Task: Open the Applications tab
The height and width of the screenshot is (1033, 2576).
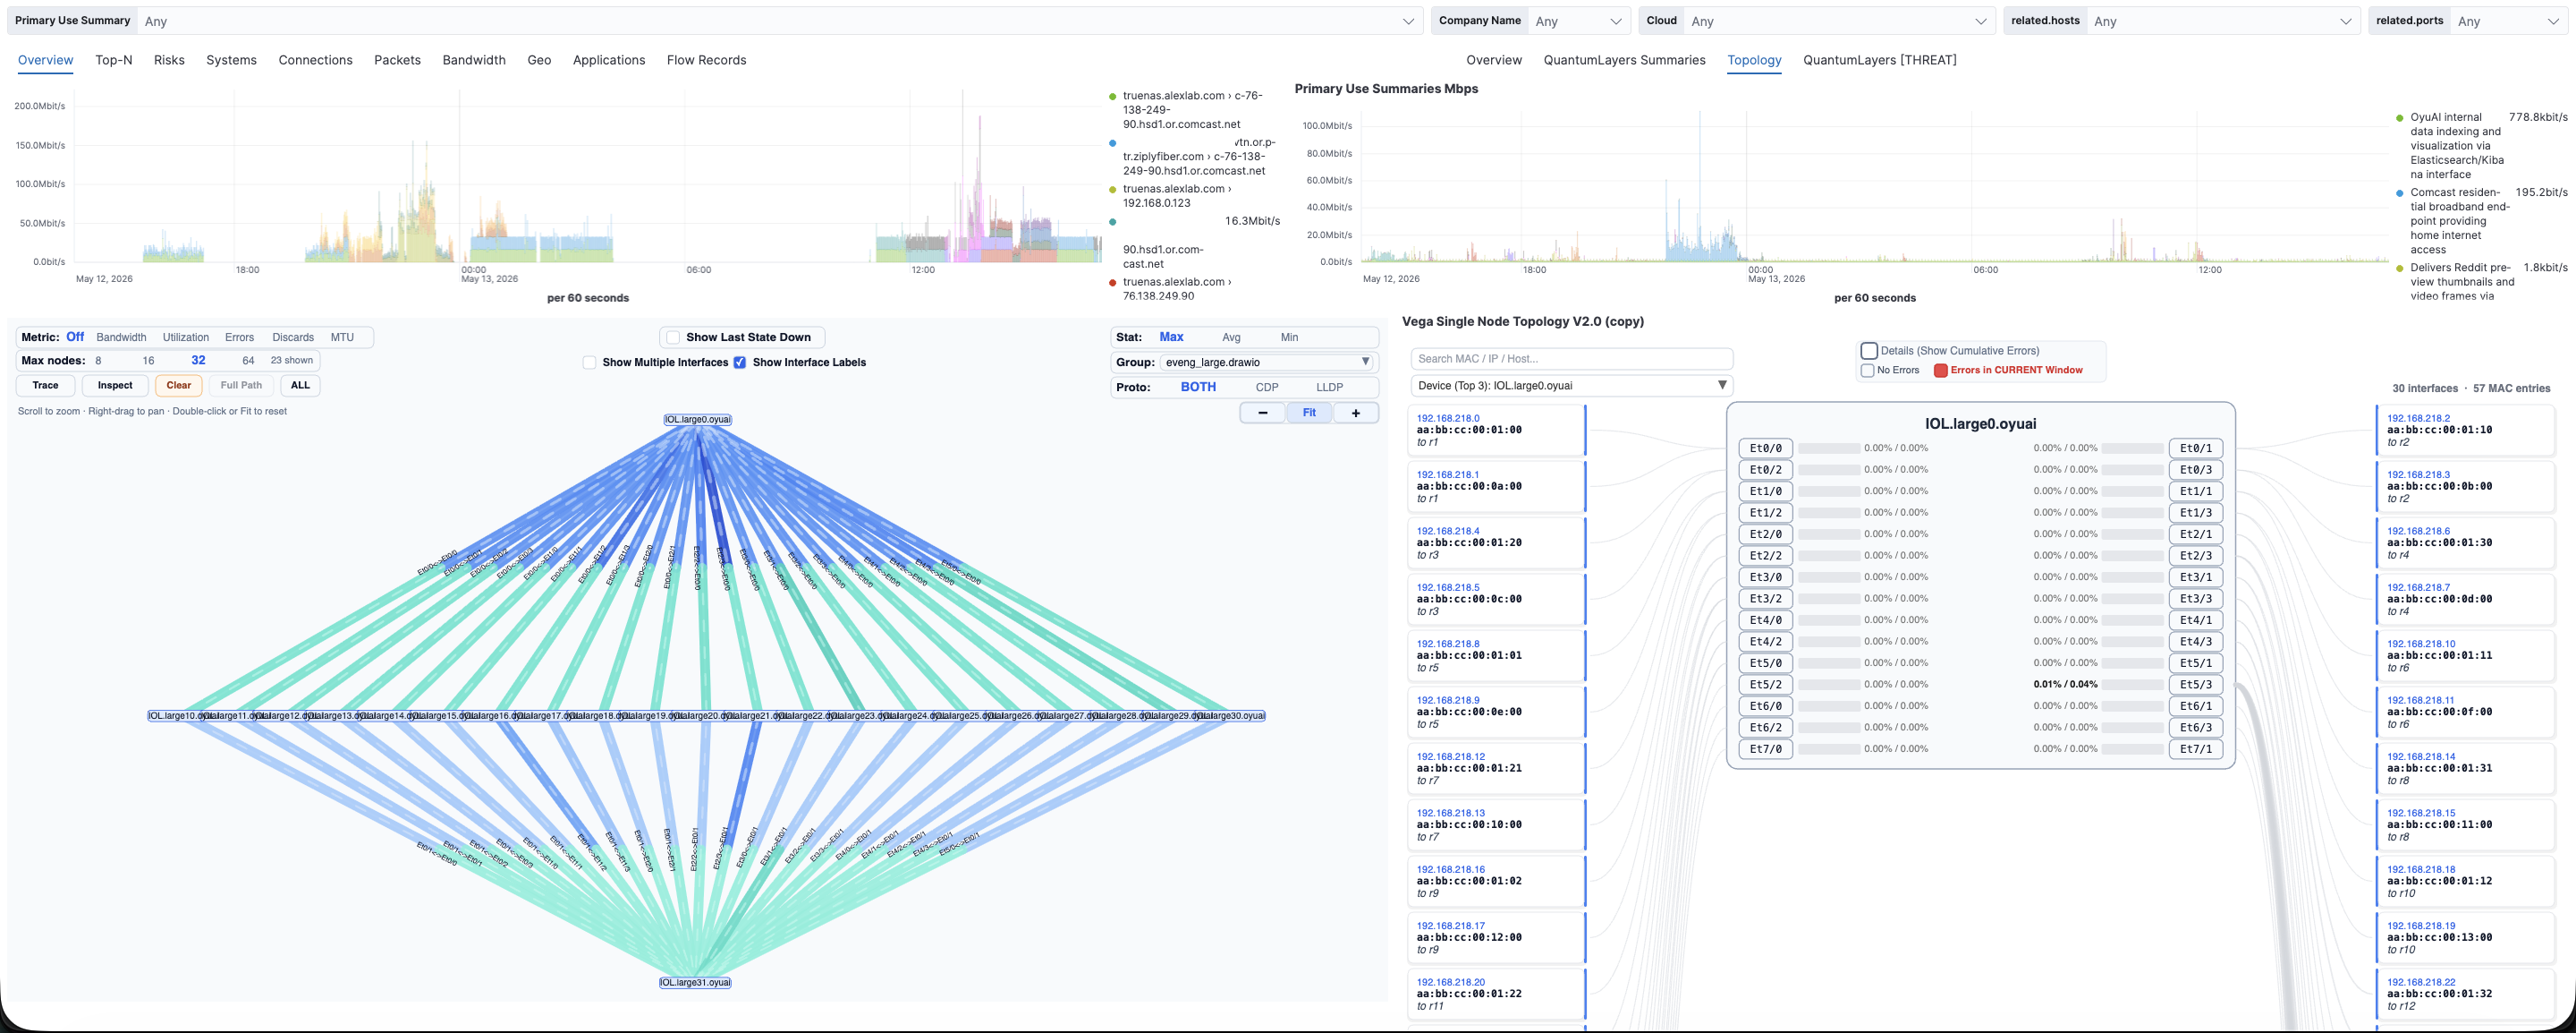Action: pyautogui.click(x=609, y=60)
